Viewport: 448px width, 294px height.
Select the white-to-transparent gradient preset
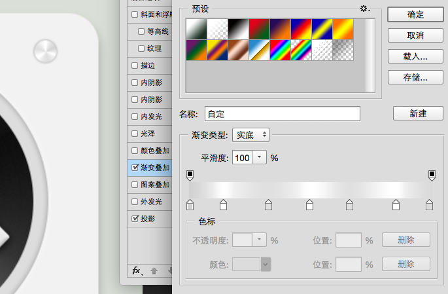pyautogui.click(x=217, y=29)
